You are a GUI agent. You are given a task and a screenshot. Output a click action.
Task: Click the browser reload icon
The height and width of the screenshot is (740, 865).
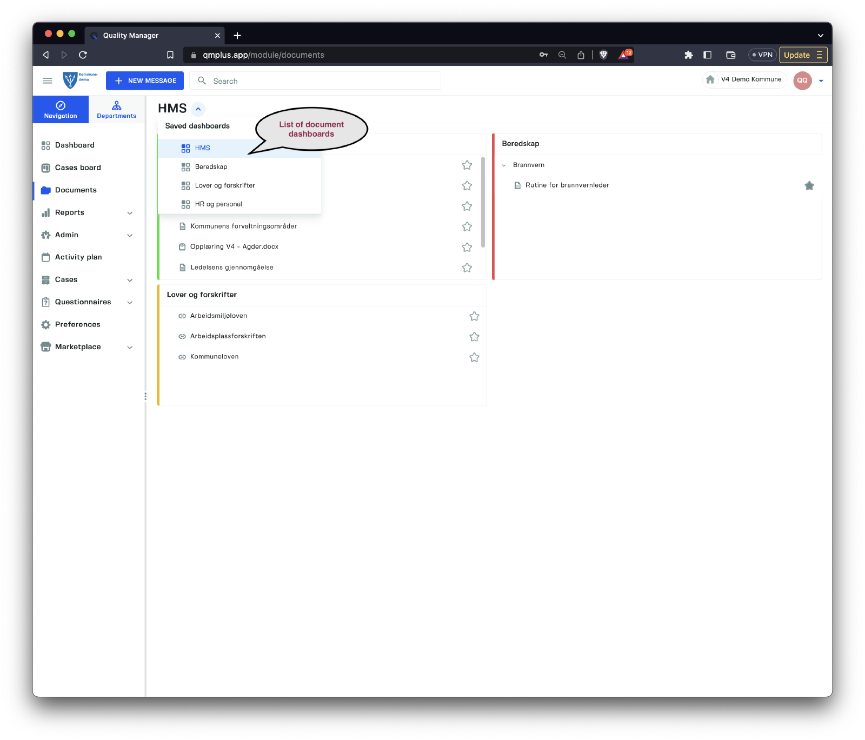[83, 55]
